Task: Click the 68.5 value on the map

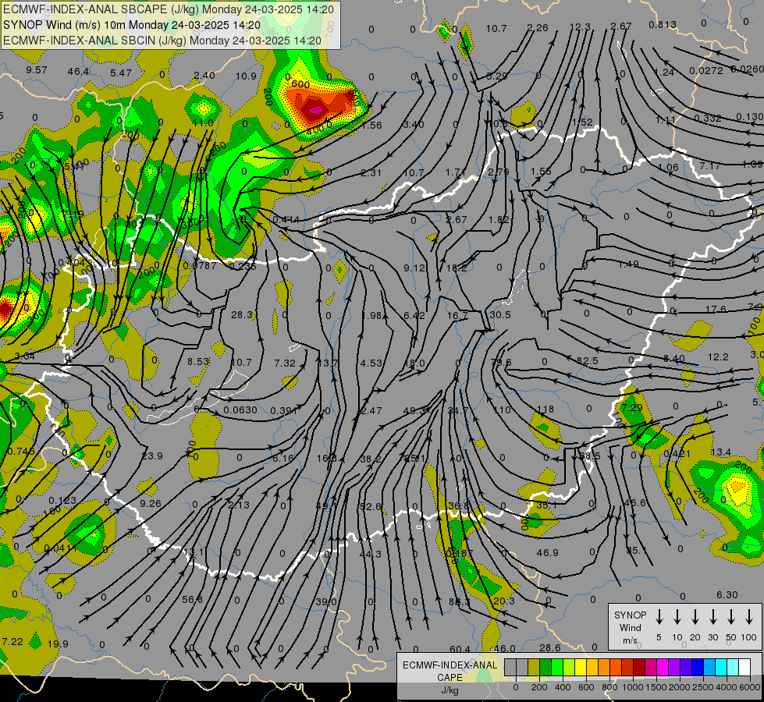Action: pos(589,456)
